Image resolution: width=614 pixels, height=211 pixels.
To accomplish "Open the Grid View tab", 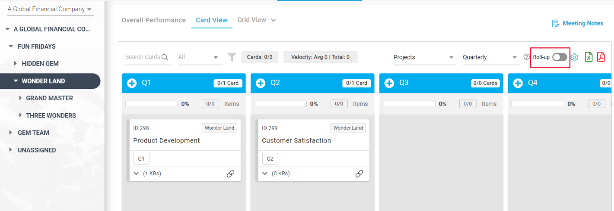I will [x=252, y=20].
